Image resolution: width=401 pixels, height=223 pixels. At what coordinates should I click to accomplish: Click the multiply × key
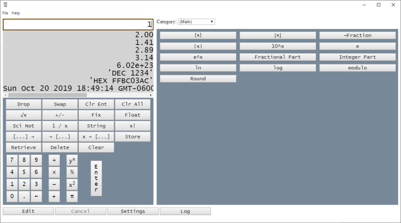point(54,172)
